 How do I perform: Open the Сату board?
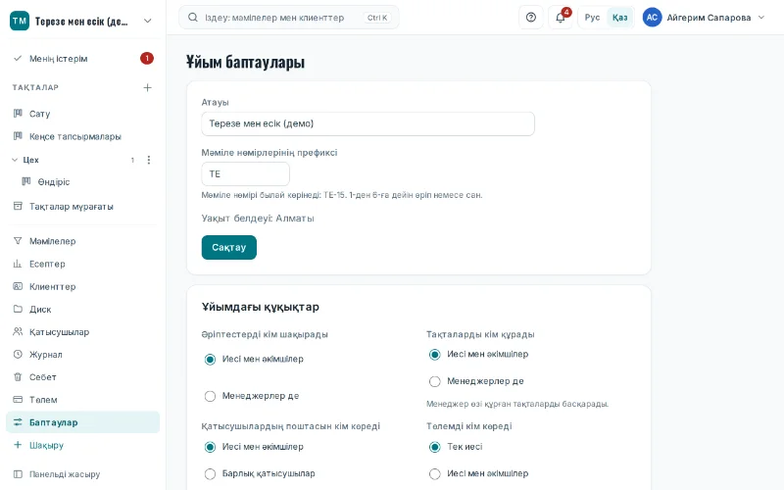pos(83,114)
